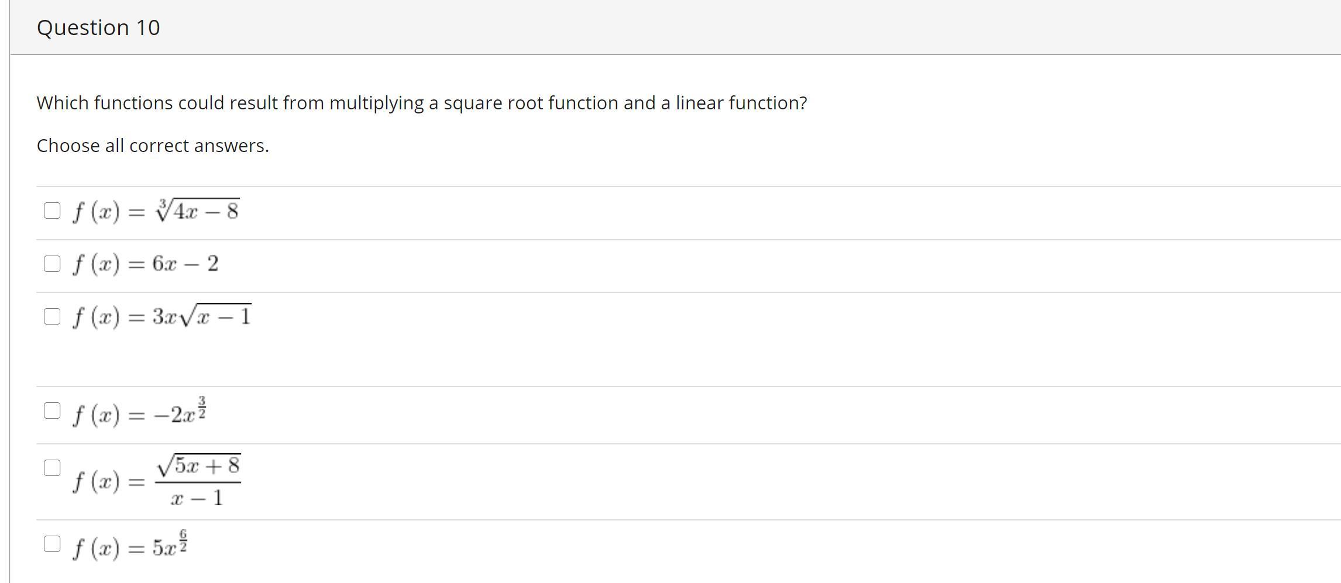Screen dimensions: 1341x583
Task: Enable the checkbox for −2x^(3/2)
Action: tap(52, 410)
